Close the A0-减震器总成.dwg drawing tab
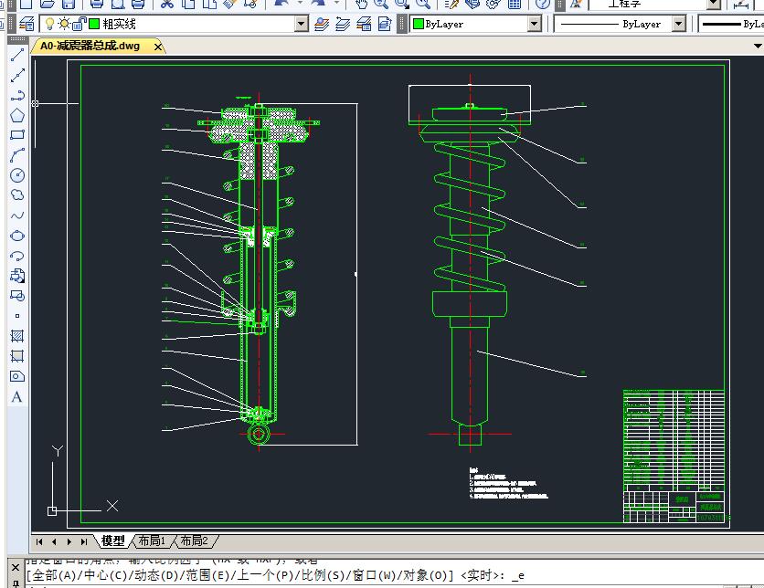The height and width of the screenshot is (588, 764). pos(157,46)
